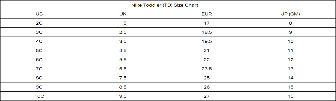Image resolution: width=336 pixels, height=101 pixels.
Task: Click the EUR 23.5 cell
Action: 207,69
